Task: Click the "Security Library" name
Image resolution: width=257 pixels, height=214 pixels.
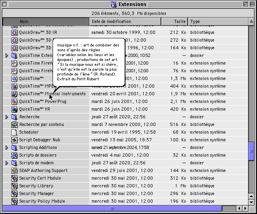Action: [x=36, y=186]
